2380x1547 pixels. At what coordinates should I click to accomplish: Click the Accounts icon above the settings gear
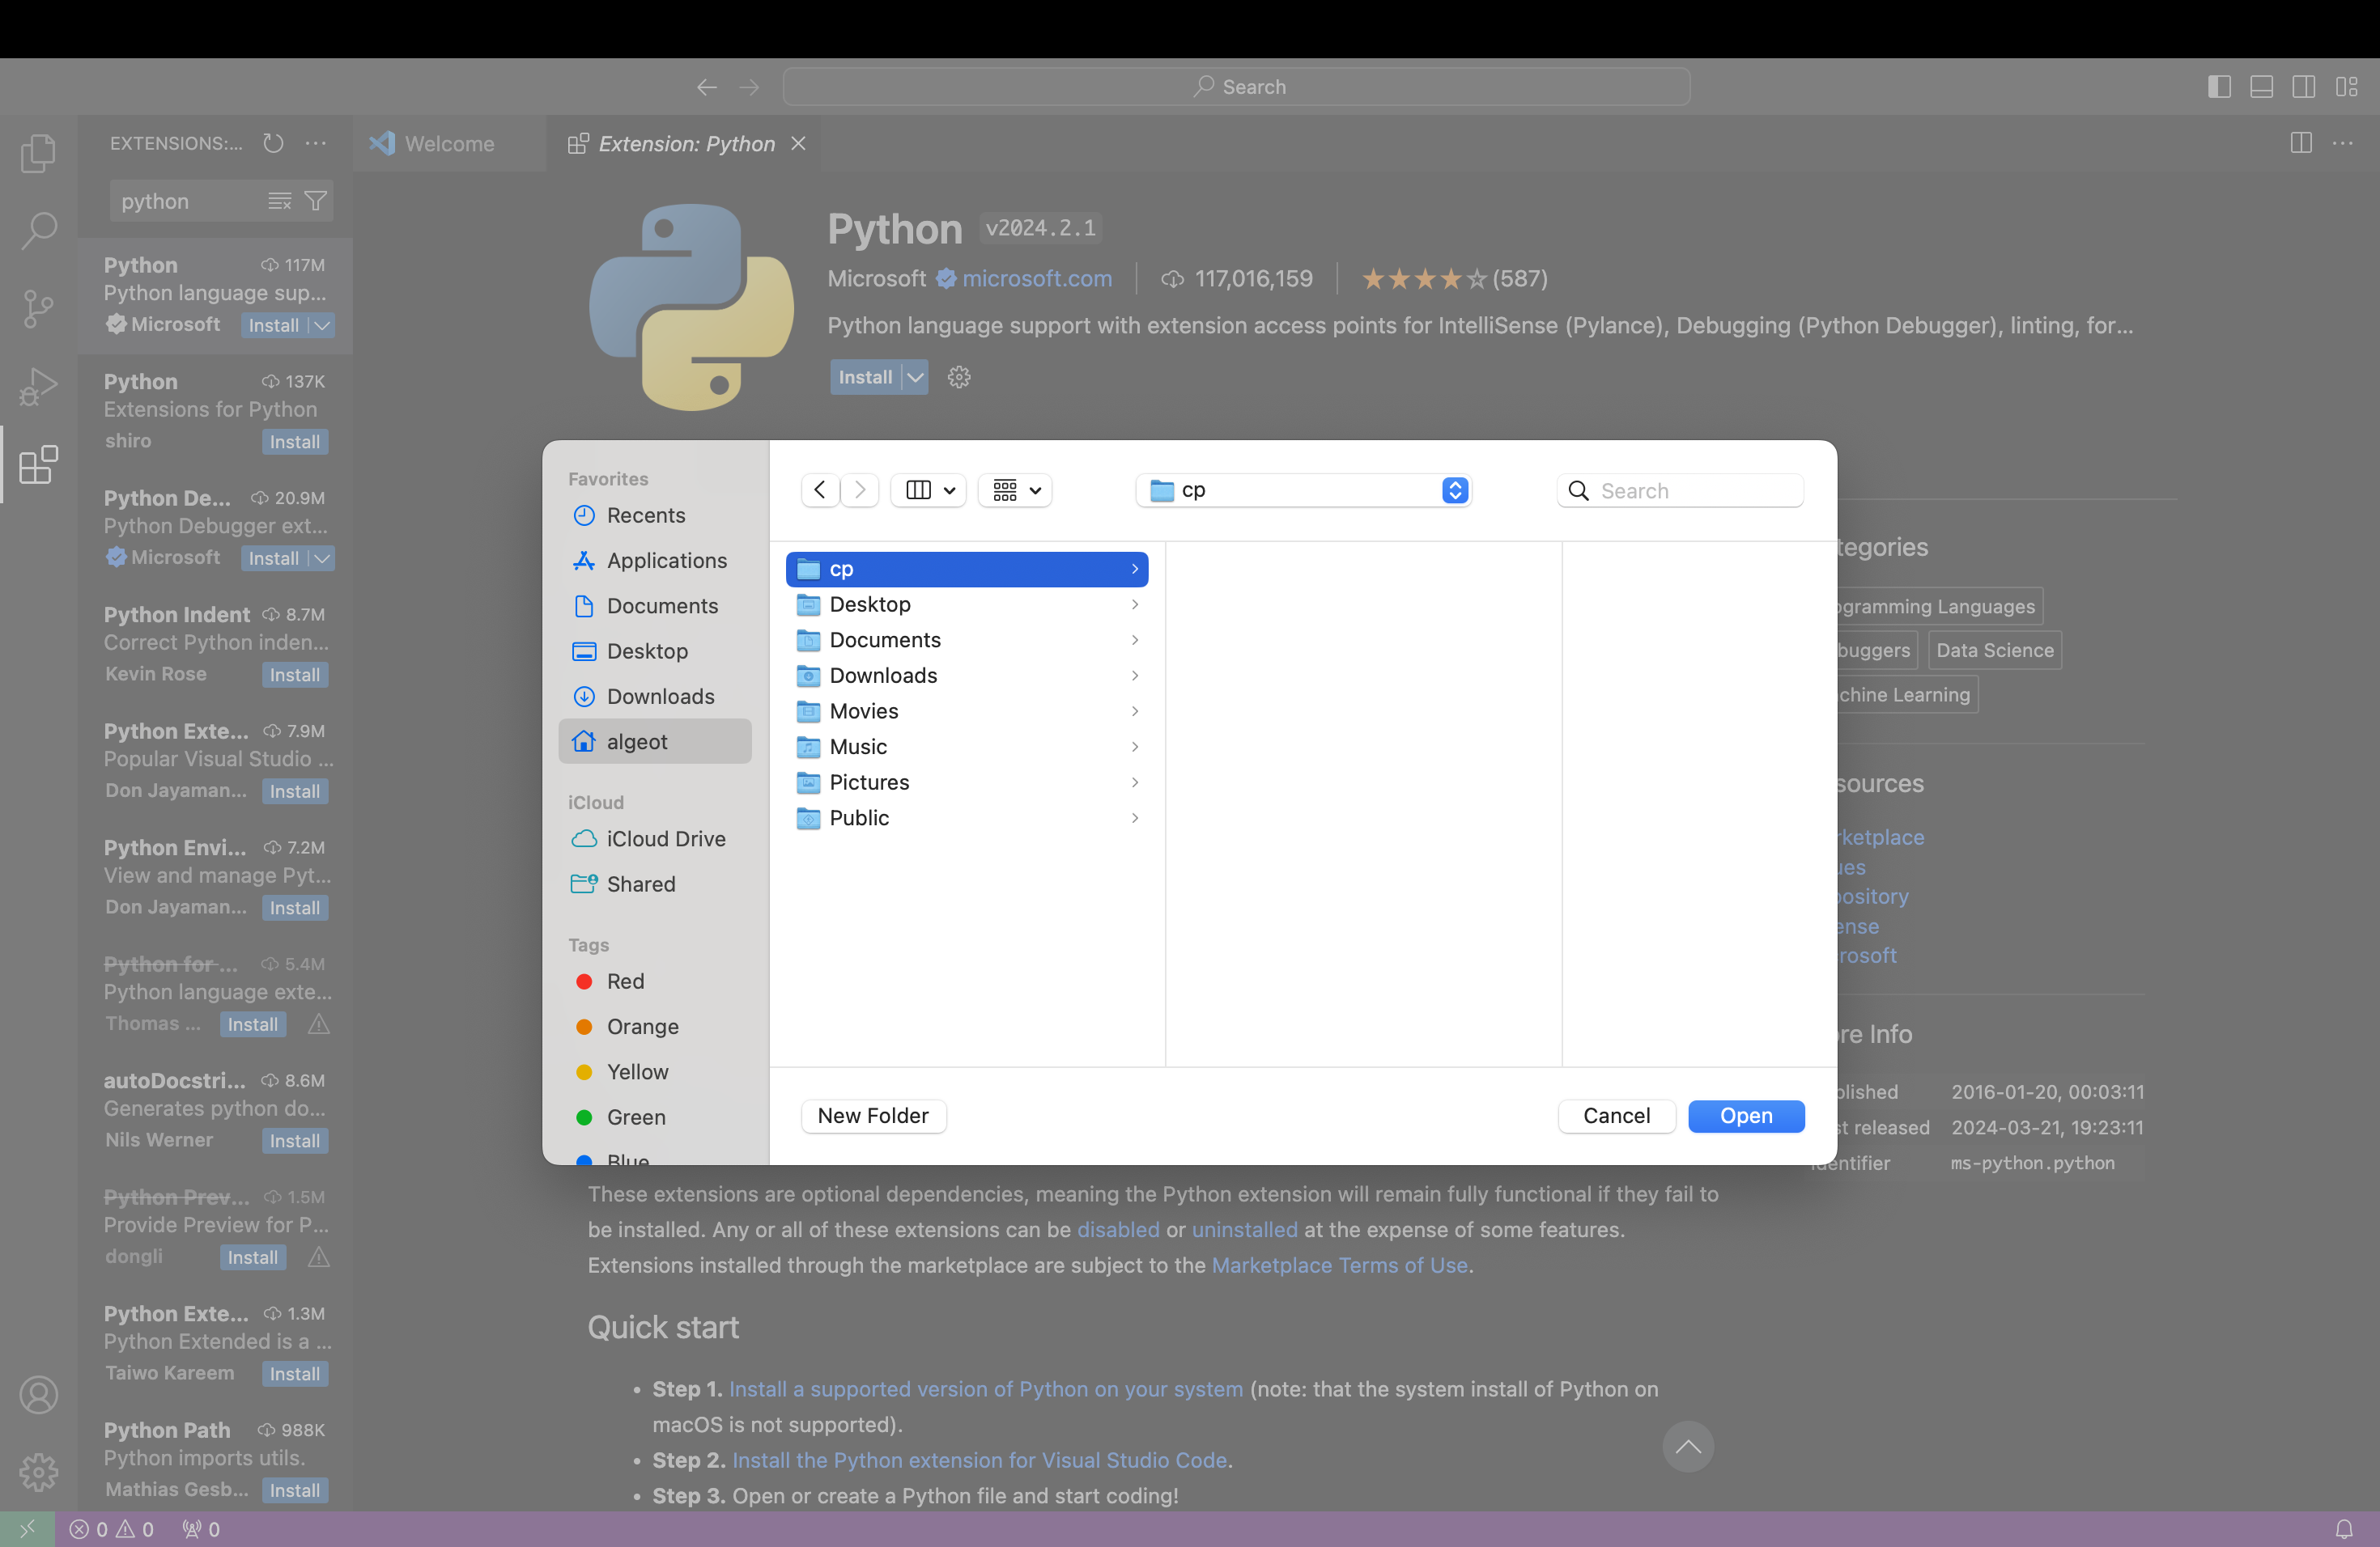click(x=38, y=1395)
